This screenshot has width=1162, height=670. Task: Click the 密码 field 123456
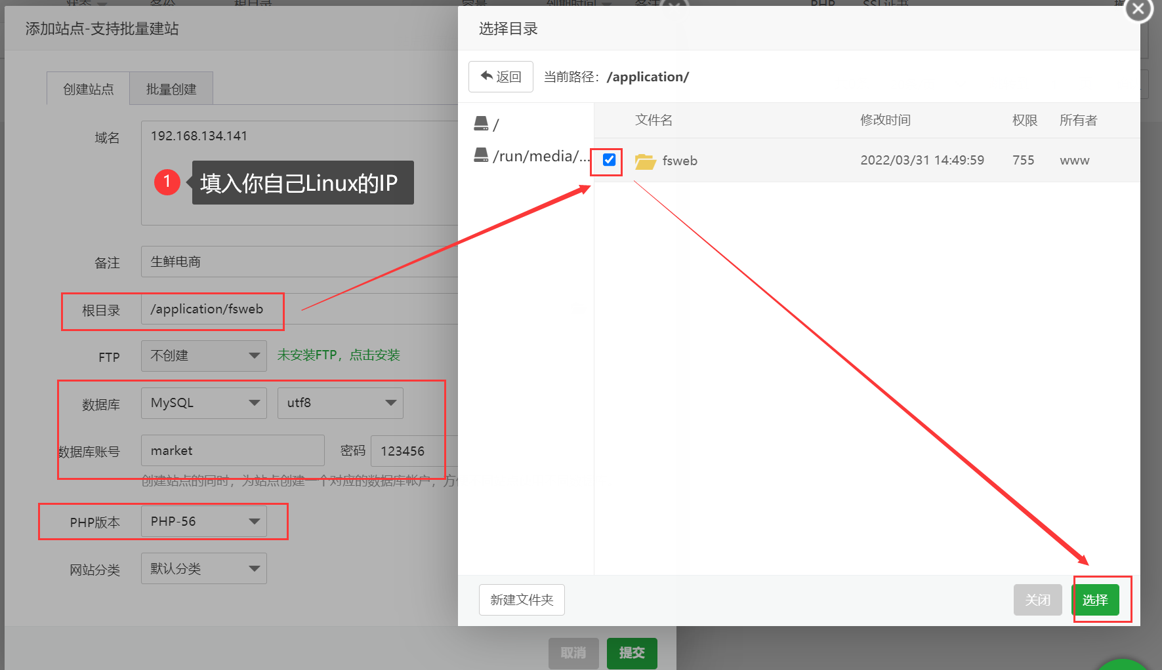tap(414, 450)
